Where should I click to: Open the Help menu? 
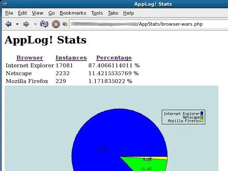click(129, 13)
